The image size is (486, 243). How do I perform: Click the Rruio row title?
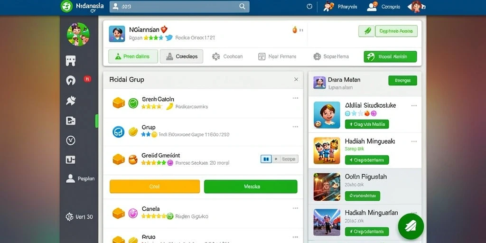(x=149, y=237)
